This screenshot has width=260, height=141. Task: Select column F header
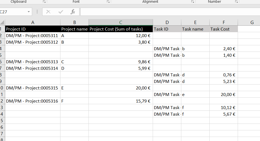[224, 22]
